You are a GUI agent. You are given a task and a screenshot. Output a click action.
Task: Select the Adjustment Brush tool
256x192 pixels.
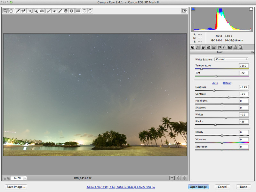(x=60, y=11)
